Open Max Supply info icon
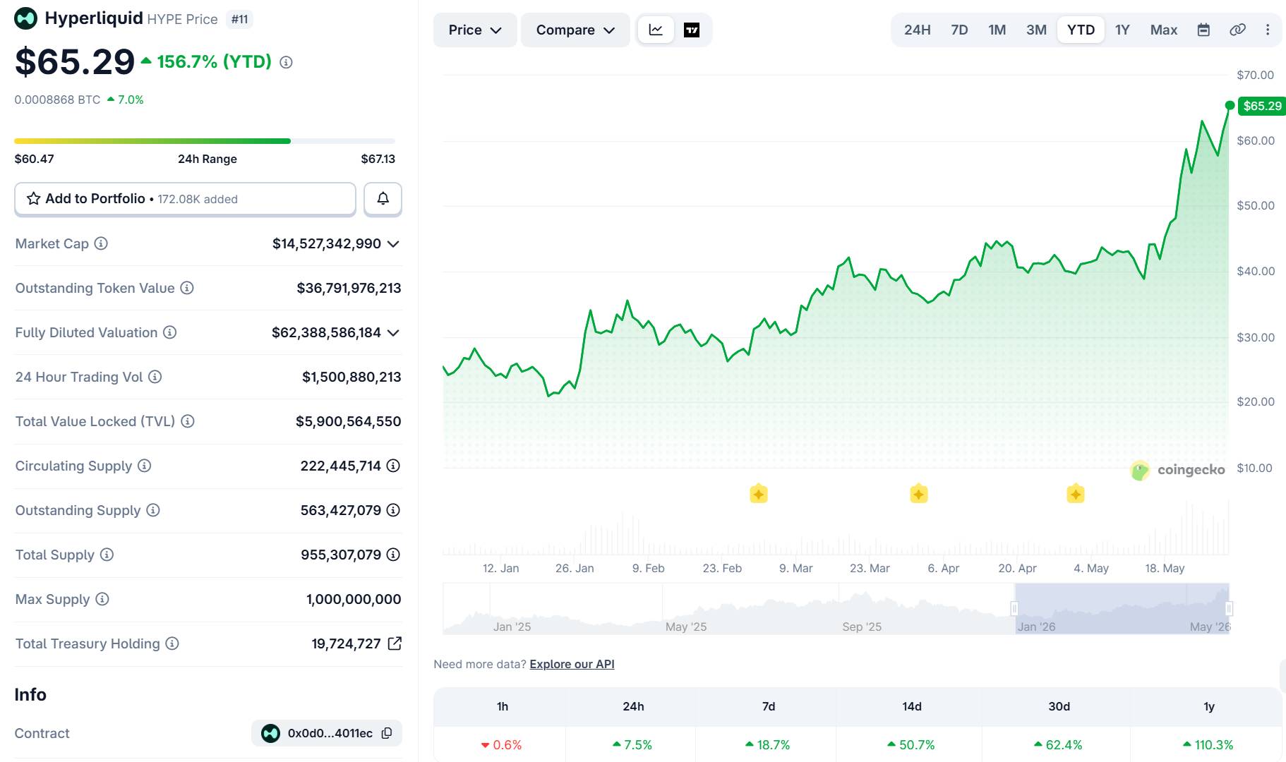Viewport: 1286px width, 762px height. [102, 599]
